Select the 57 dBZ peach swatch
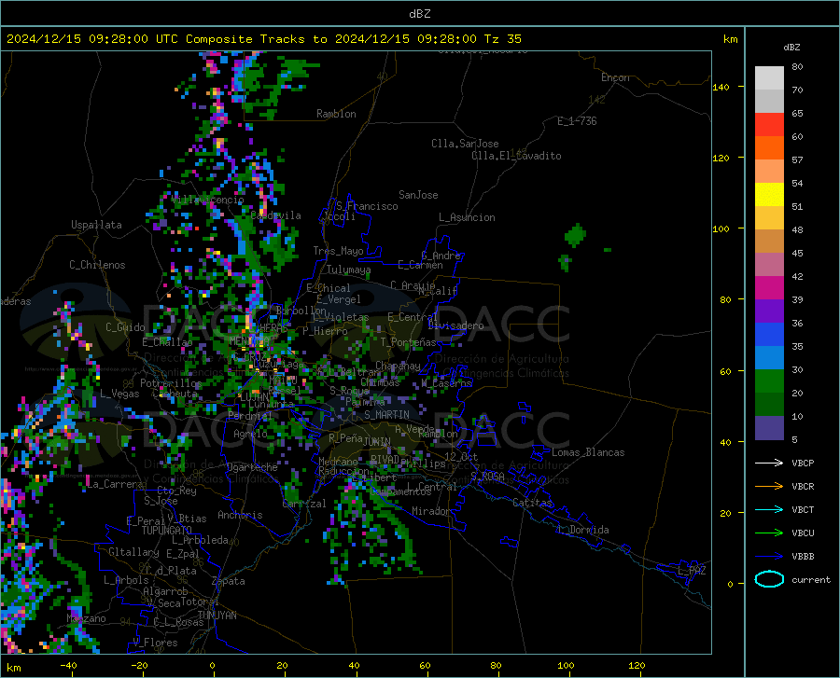This screenshot has height=678, width=840. [x=769, y=172]
